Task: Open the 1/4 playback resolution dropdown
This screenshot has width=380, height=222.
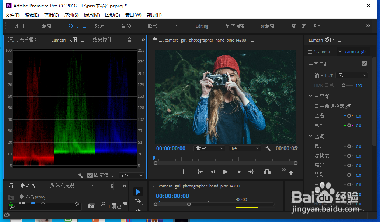Action: 244,148
